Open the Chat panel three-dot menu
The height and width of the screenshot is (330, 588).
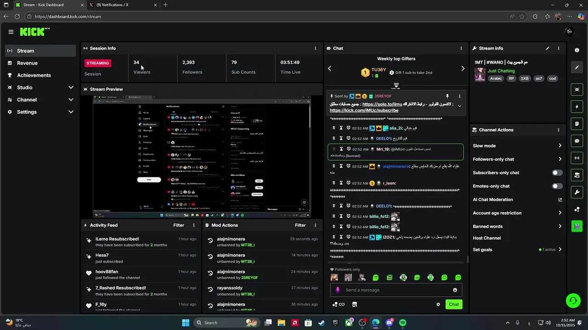pyautogui.click(x=461, y=48)
